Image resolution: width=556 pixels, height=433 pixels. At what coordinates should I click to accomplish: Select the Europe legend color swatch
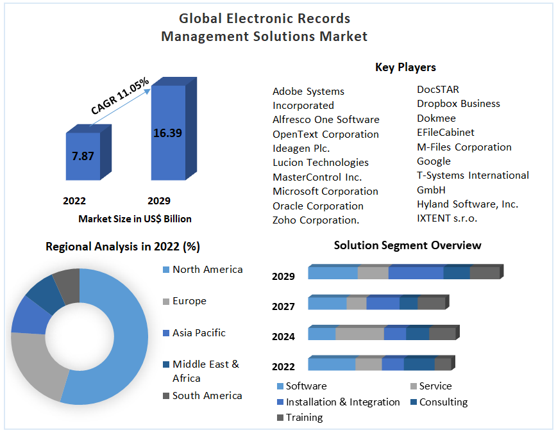point(166,301)
